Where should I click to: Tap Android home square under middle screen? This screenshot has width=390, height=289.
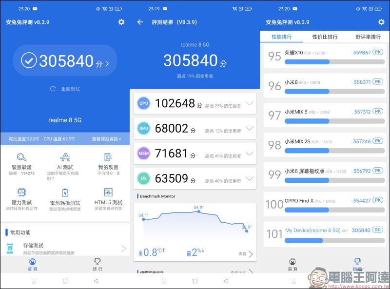(195, 281)
